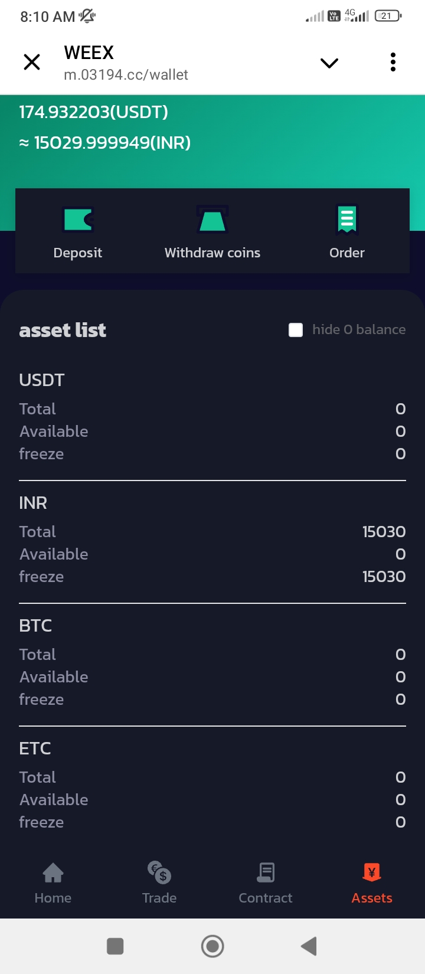Select the Assets tab icon

(372, 872)
